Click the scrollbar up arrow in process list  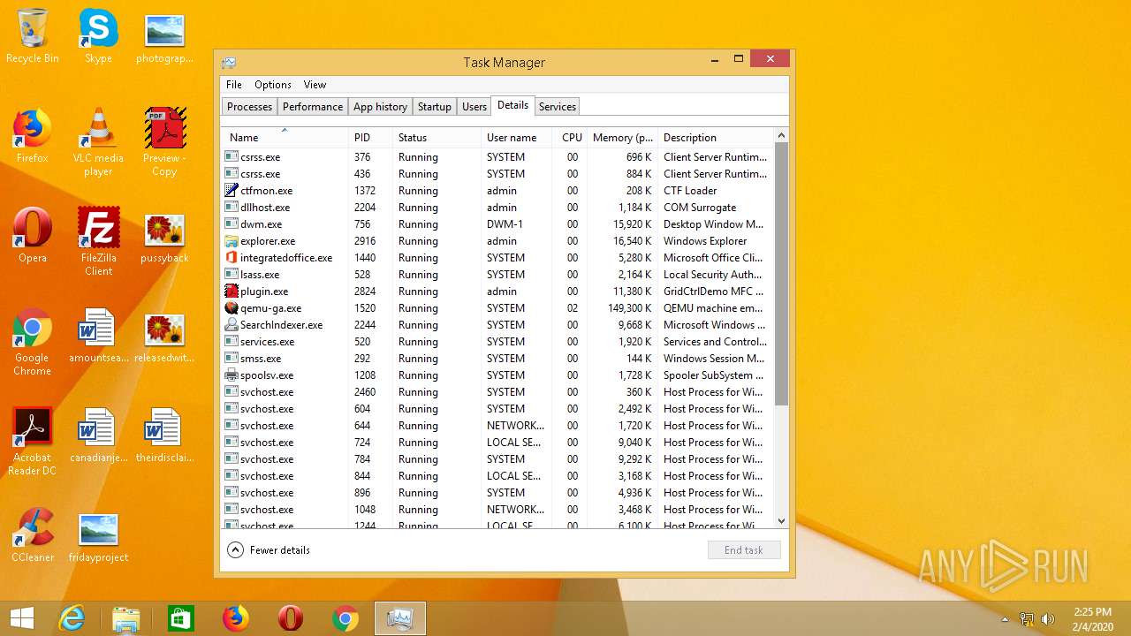(x=781, y=136)
